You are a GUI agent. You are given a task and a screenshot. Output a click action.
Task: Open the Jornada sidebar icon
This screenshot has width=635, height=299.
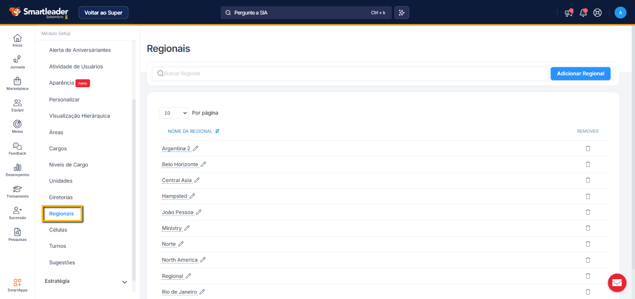(17, 59)
